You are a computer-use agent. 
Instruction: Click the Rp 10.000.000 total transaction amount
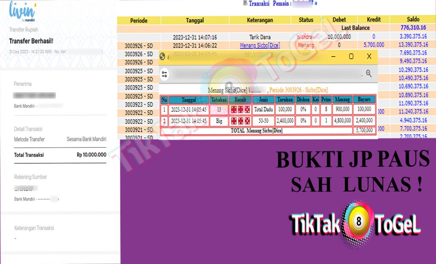tap(92, 155)
